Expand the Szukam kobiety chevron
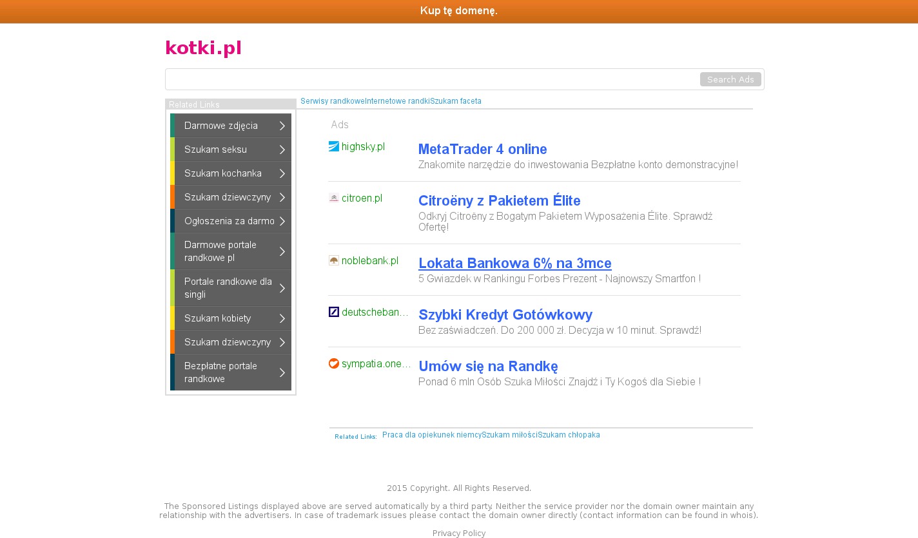 click(282, 318)
